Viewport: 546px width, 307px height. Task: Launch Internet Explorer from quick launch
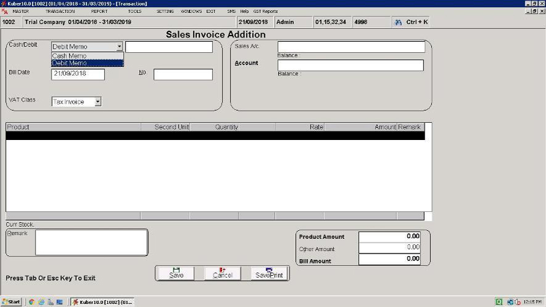[x=41, y=302]
